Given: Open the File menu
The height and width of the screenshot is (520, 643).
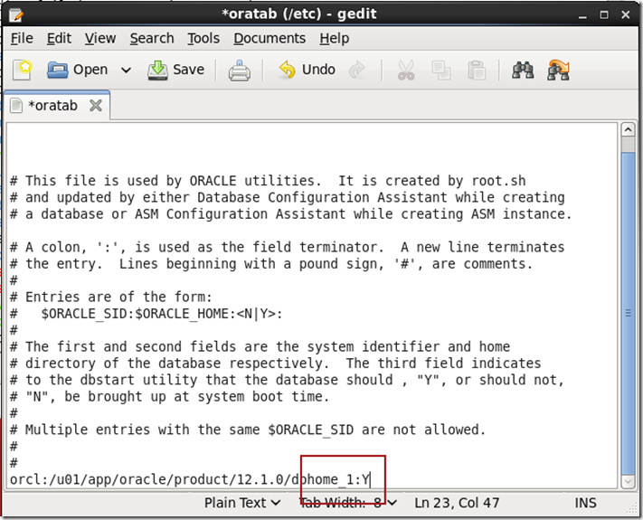Looking at the screenshot, I should click(x=22, y=39).
